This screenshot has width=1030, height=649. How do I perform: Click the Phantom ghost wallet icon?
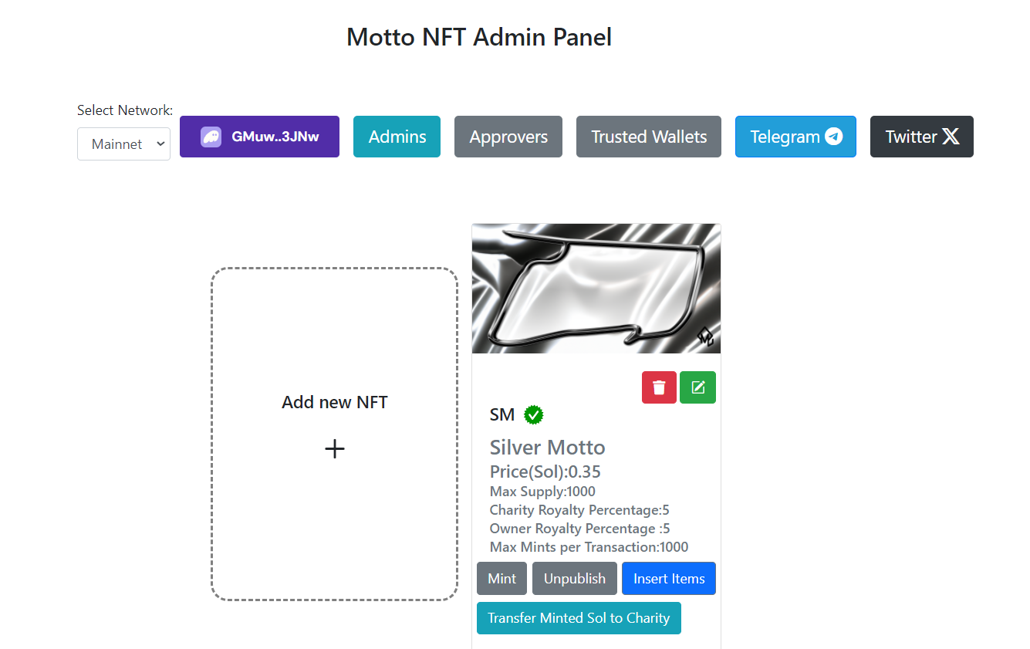pos(211,137)
